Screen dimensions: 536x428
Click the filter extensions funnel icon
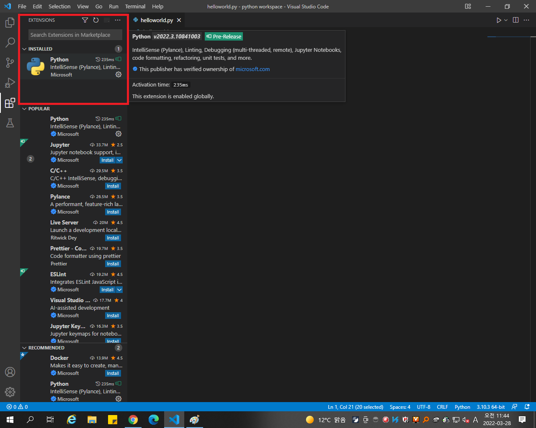[x=85, y=20]
